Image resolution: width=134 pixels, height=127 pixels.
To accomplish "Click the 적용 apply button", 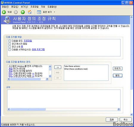I will point(112,120).
